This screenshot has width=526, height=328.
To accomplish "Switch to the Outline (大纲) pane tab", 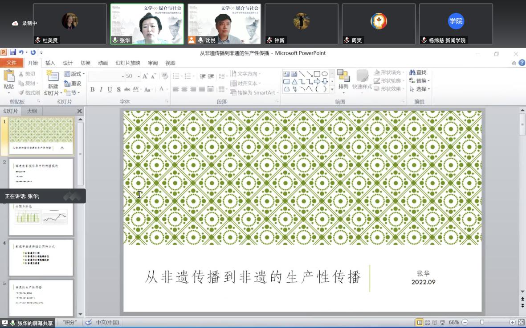I will coord(32,111).
